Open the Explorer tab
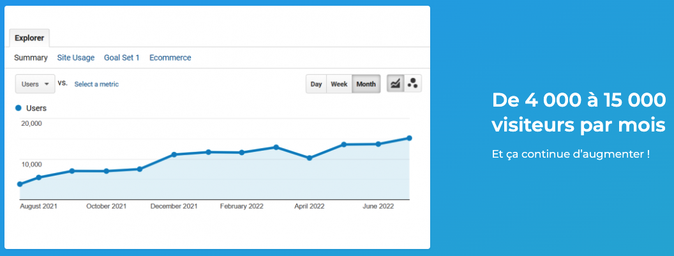674x256 pixels. (29, 38)
